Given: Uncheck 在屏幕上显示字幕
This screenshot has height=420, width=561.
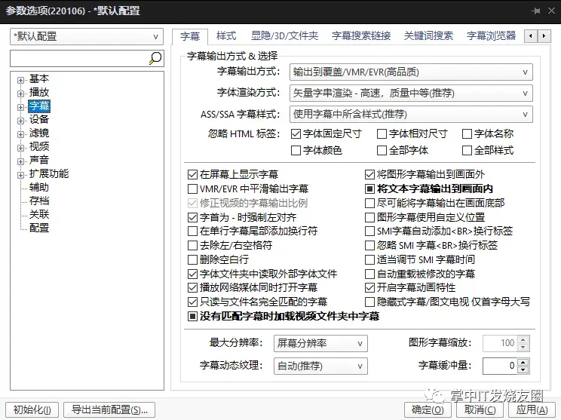Looking at the screenshot, I should [192, 175].
